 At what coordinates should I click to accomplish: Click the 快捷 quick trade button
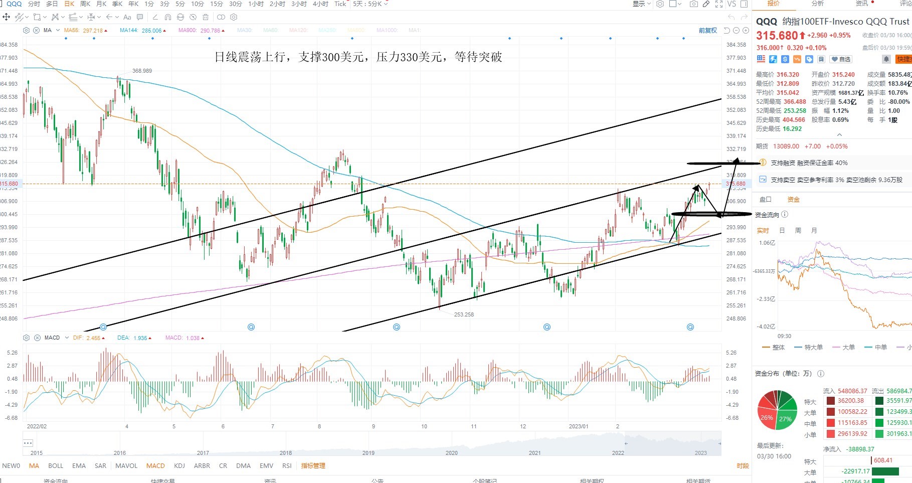tap(904, 59)
